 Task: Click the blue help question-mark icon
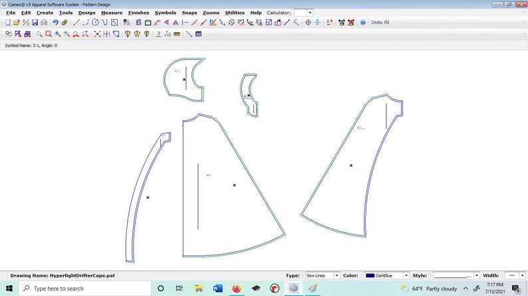pyautogui.click(x=362, y=23)
